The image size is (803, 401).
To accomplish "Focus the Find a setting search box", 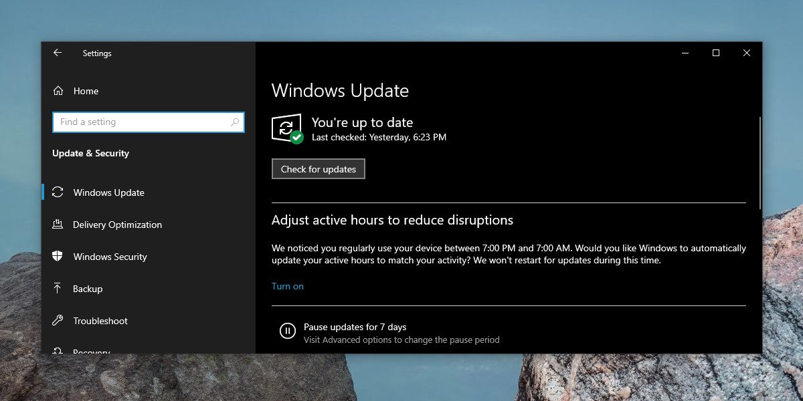I will point(149,122).
